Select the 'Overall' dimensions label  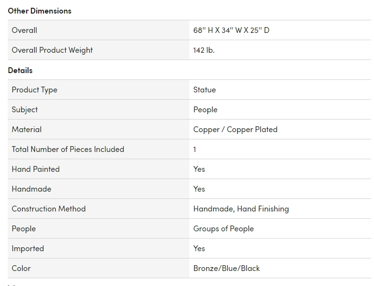[25, 30]
